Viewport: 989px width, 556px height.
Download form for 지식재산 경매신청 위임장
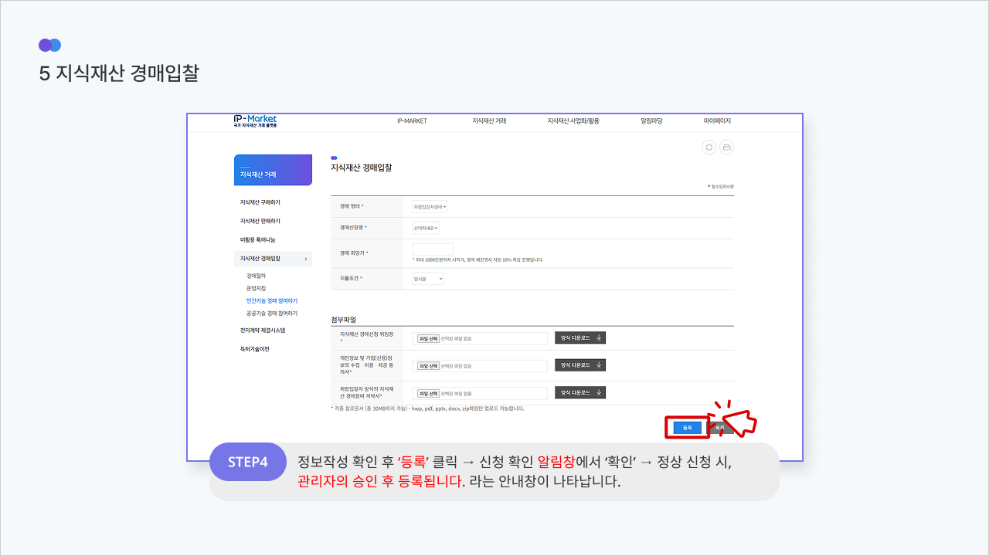[x=580, y=338]
